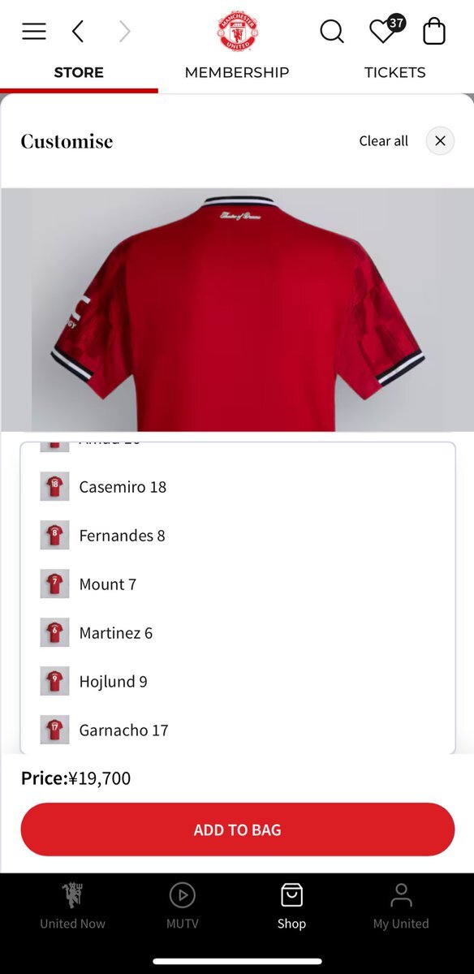Click the Clear all link
The image size is (474, 974).
click(384, 141)
